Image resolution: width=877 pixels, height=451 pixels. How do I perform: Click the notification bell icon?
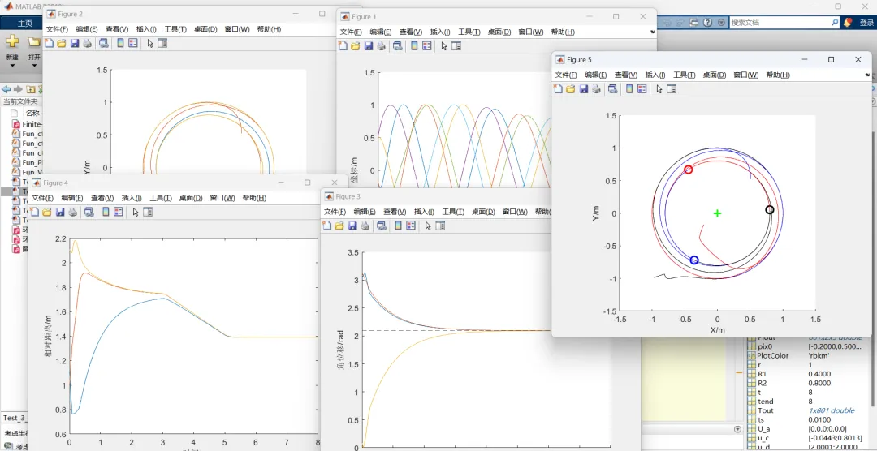[x=848, y=23]
